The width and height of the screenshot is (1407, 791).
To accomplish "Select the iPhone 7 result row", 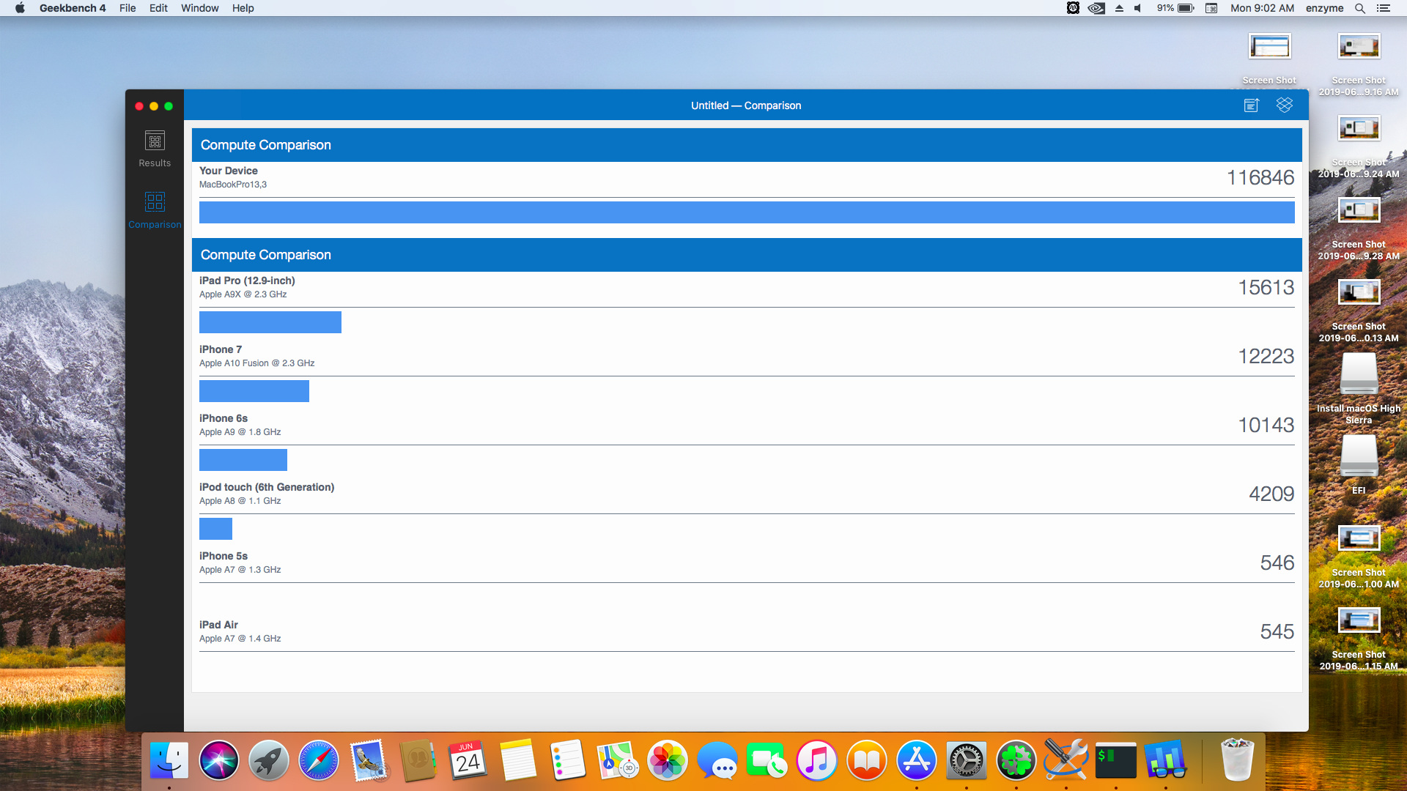I will 746,356.
